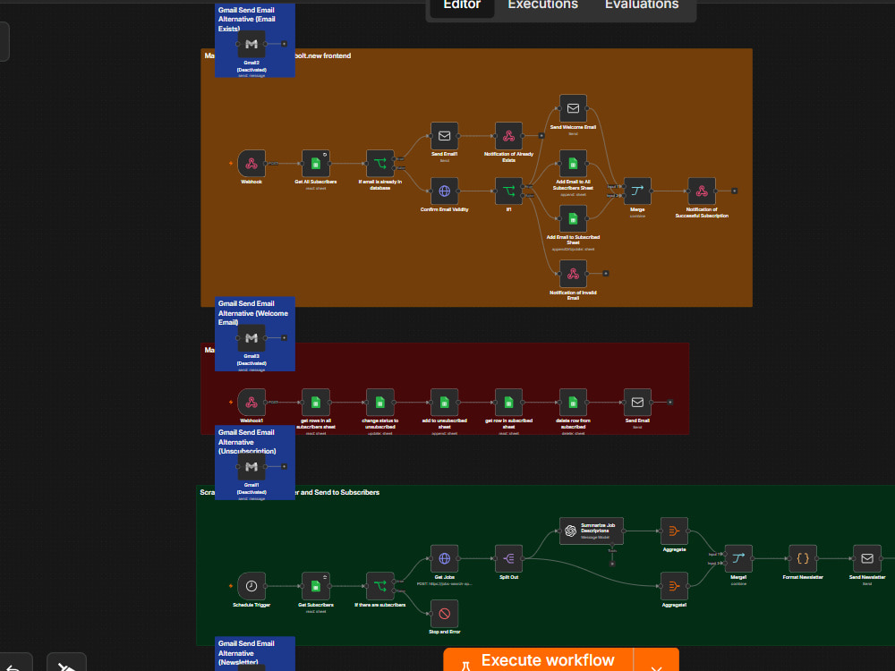The height and width of the screenshot is (671, 895).
Task: Select the deactivated Gmail3 node
Action: pyautogui.click(x=251, y=338)
